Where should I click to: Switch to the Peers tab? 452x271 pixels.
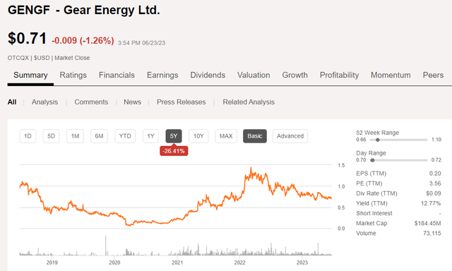point(433,76)
